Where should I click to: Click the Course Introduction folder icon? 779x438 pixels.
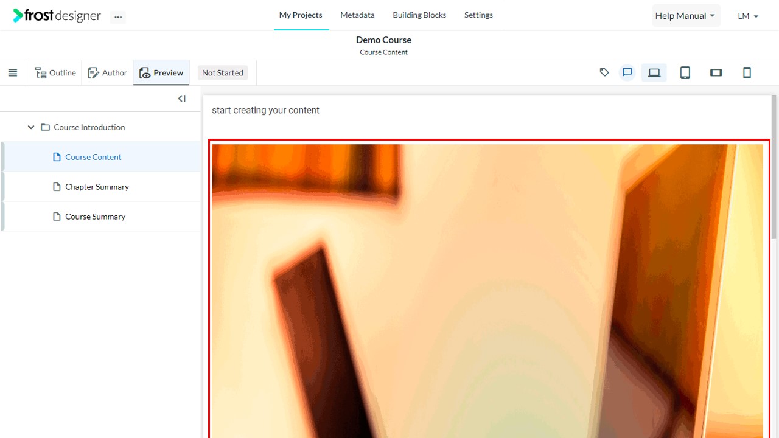point(45,127)
